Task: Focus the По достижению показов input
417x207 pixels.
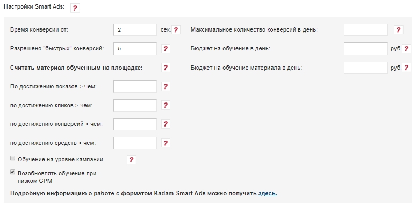Action: pyautogui.click(x=135, y=86)
